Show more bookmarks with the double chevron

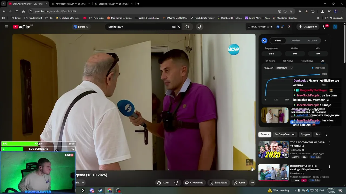coord(318,18)
